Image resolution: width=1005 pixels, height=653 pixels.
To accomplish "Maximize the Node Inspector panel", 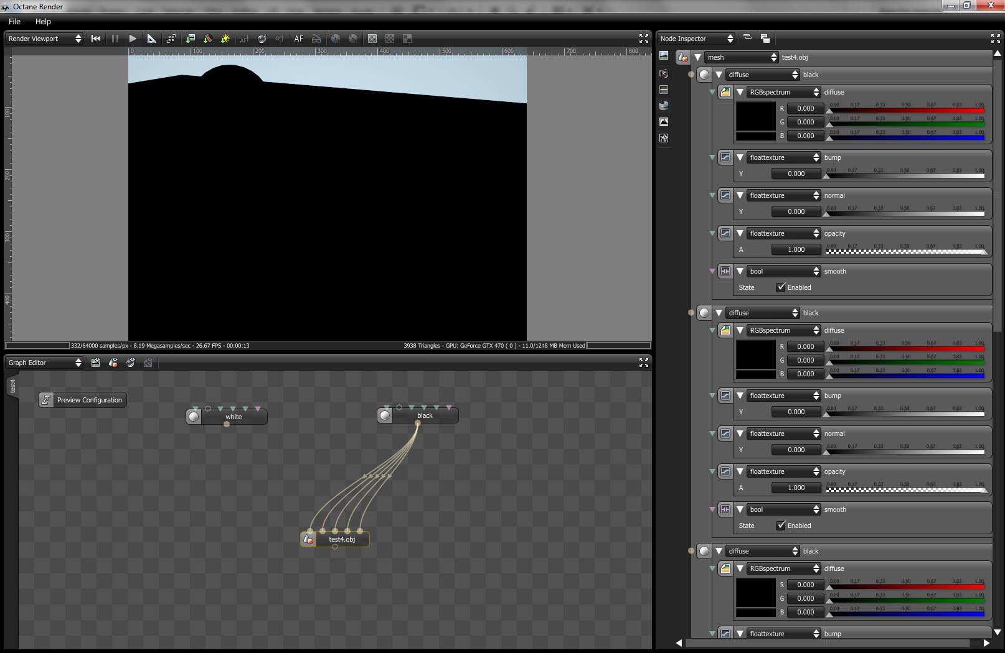I will click(x=996, y=39).
